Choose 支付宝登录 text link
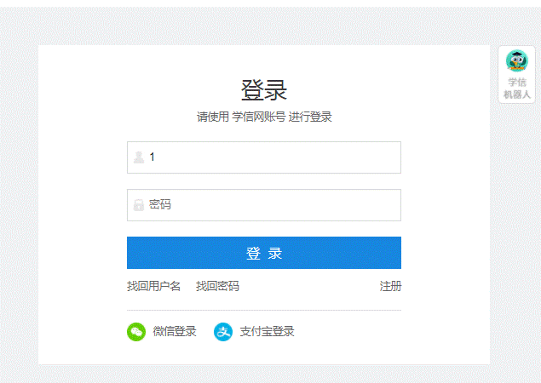 point(267,332)
